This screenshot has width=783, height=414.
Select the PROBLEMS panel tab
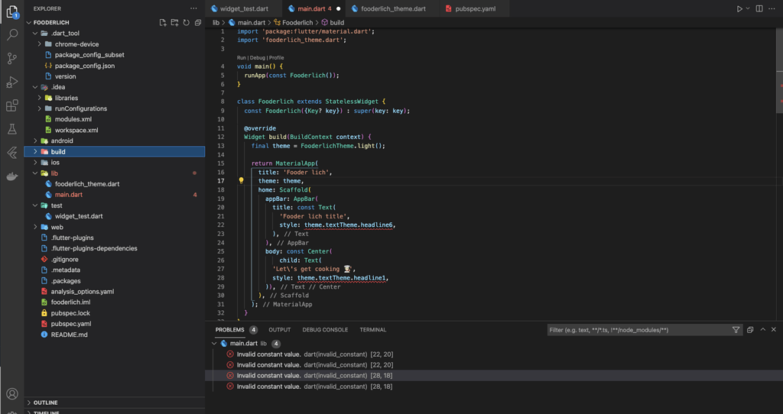[229, 330]
